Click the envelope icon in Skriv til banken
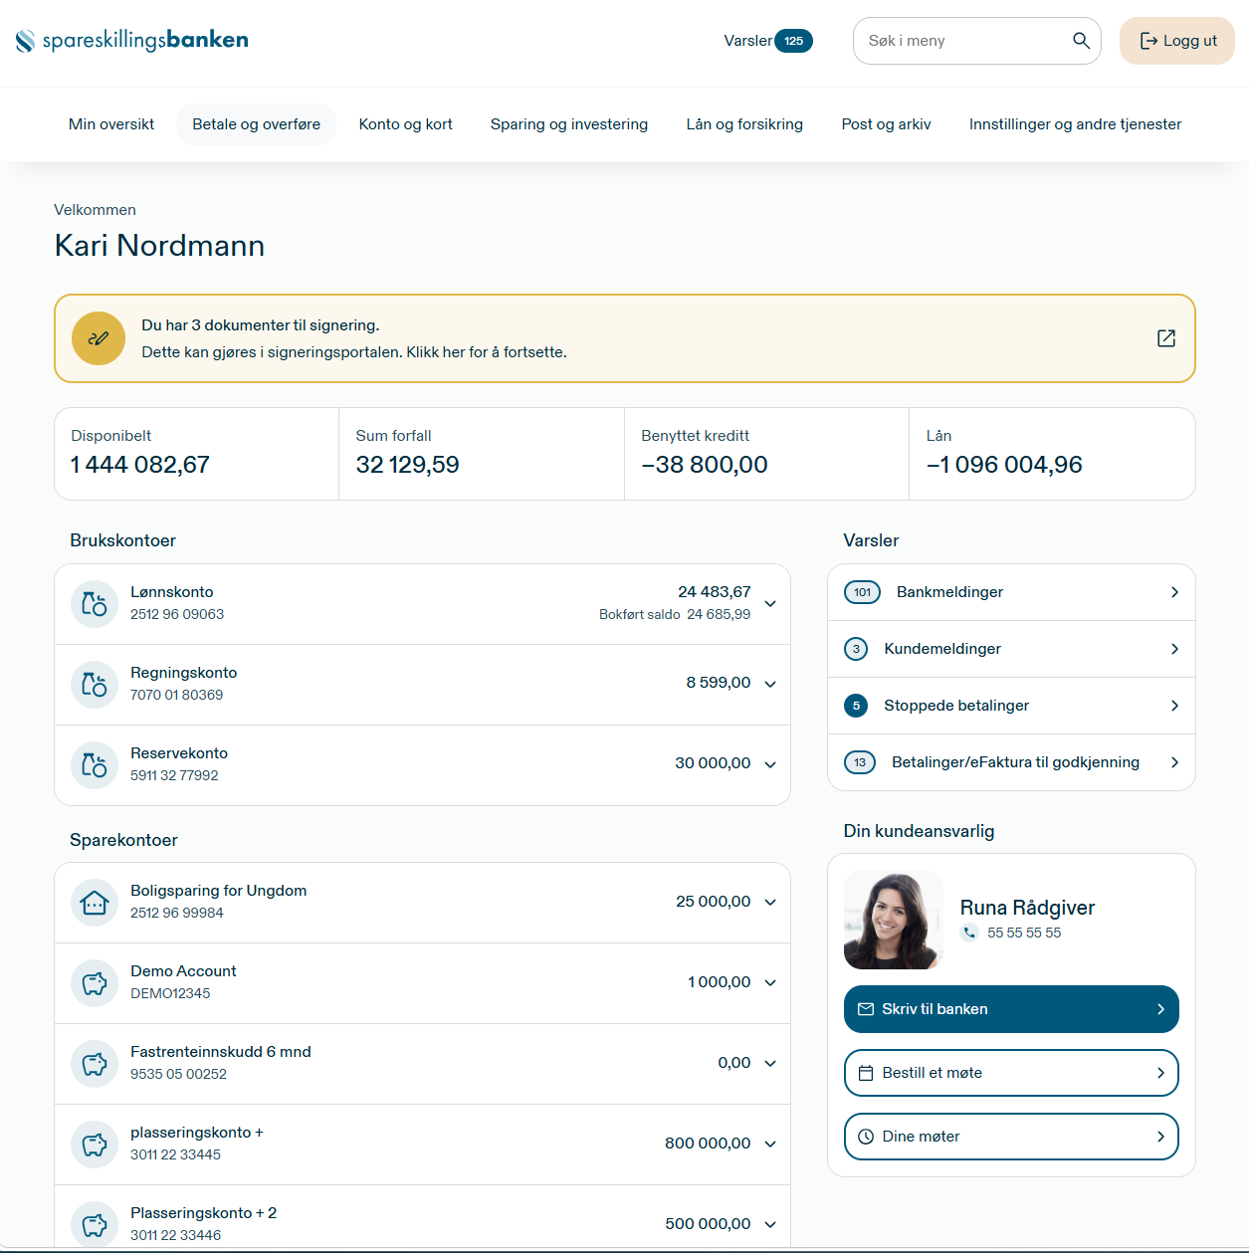 (x=866, y=1009)
